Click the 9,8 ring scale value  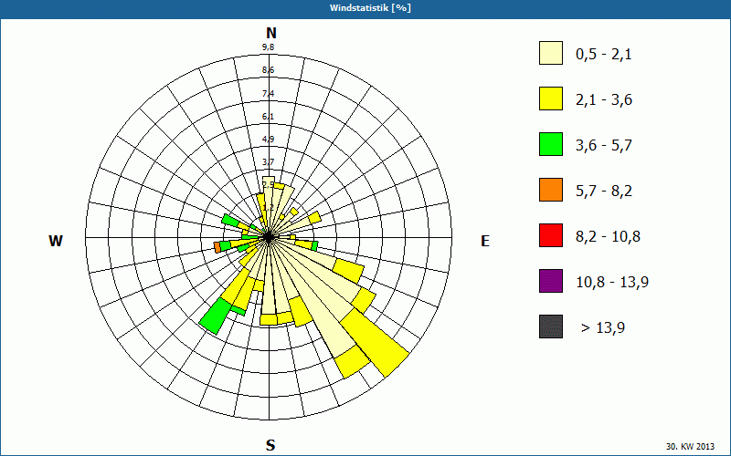268,47
